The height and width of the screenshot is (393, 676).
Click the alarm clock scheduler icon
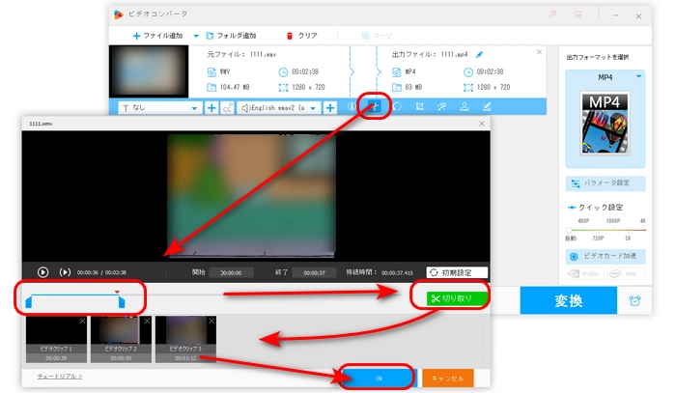coord(634,300)
